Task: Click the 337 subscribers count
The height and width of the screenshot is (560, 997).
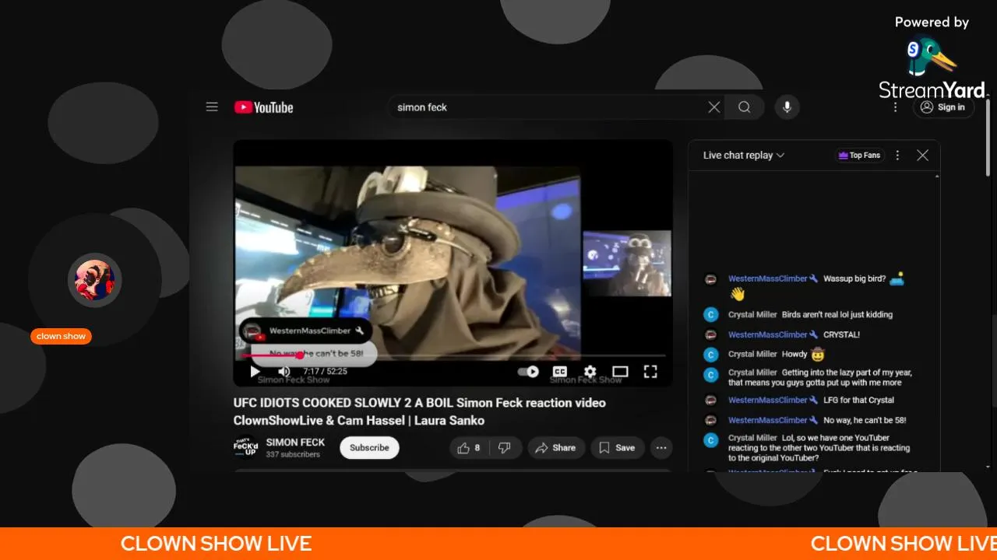Action: point(293,454)
